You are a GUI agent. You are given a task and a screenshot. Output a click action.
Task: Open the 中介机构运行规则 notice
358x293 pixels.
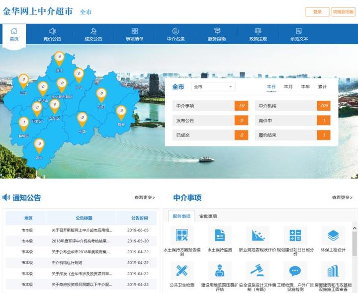[x=67, y=263]
